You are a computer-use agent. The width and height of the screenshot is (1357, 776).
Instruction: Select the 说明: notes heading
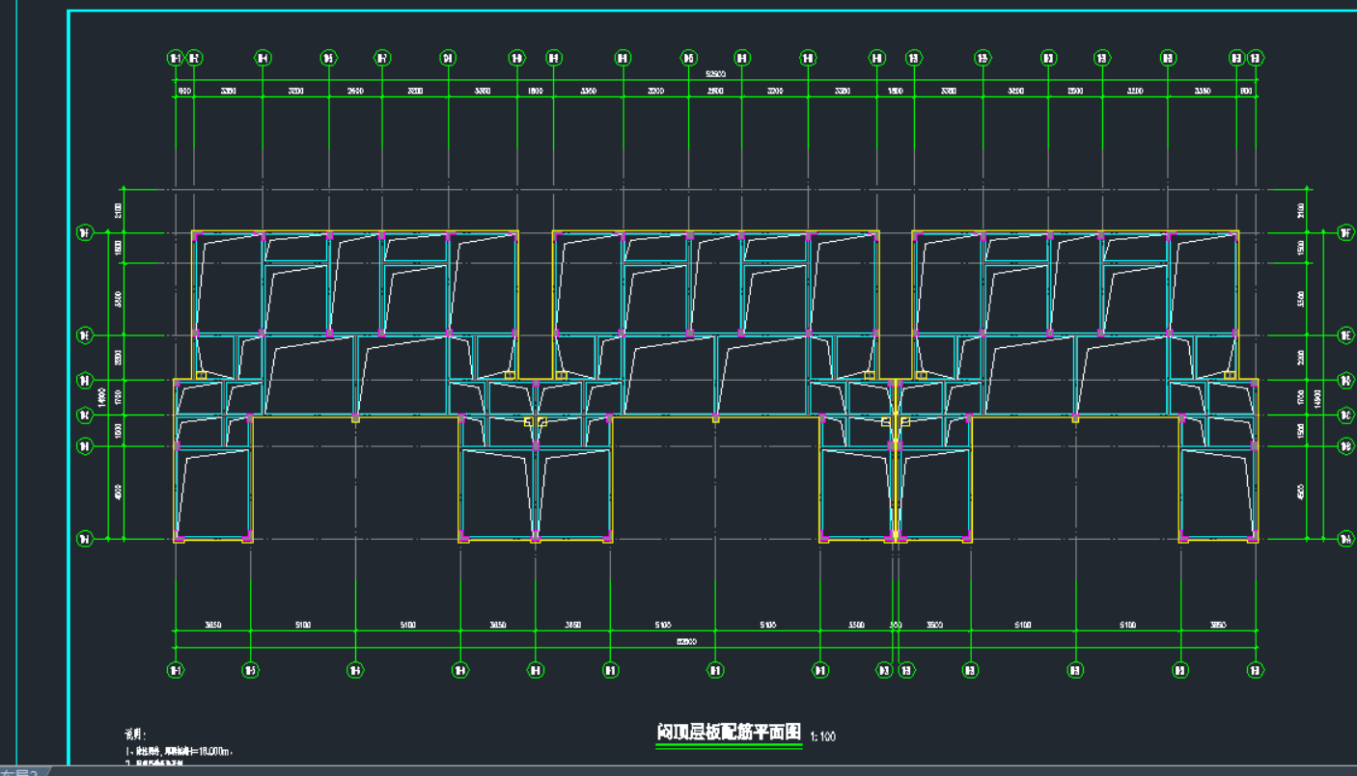tap(134, 734)
